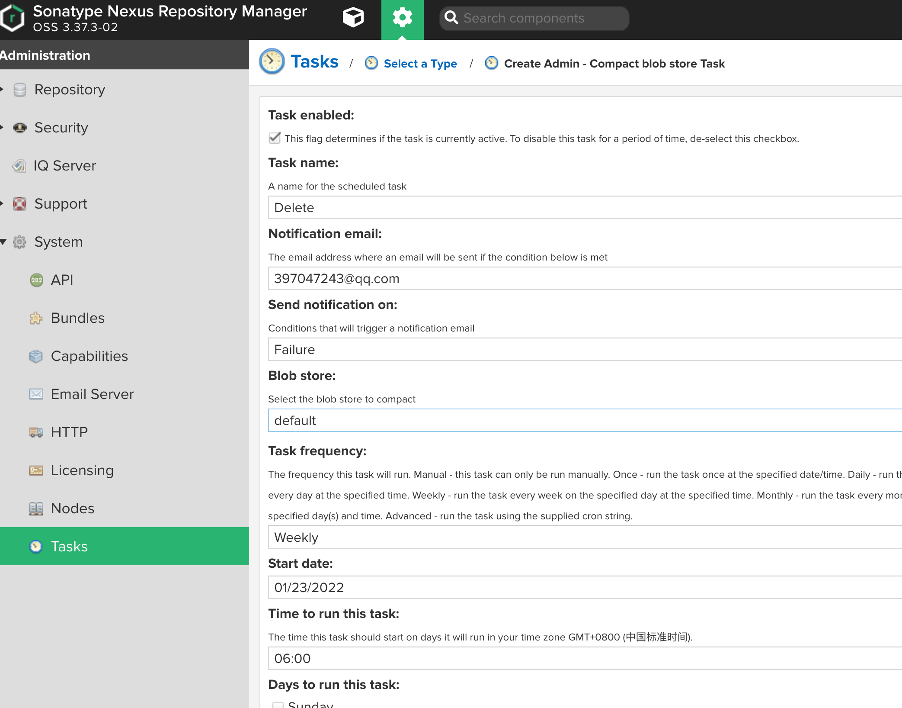Focus the Search components field
This screenshot has height=708, width=902.
(x=534, y=18)
